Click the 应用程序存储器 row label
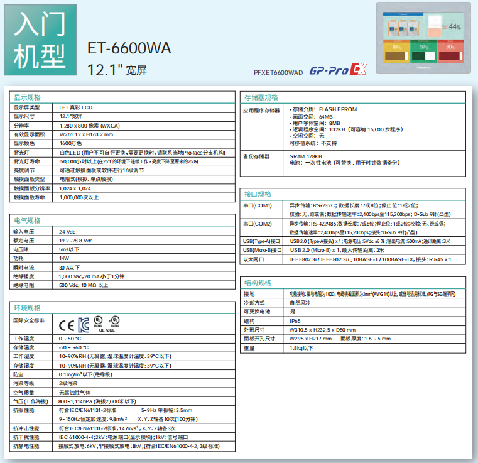 click(261, 111)
